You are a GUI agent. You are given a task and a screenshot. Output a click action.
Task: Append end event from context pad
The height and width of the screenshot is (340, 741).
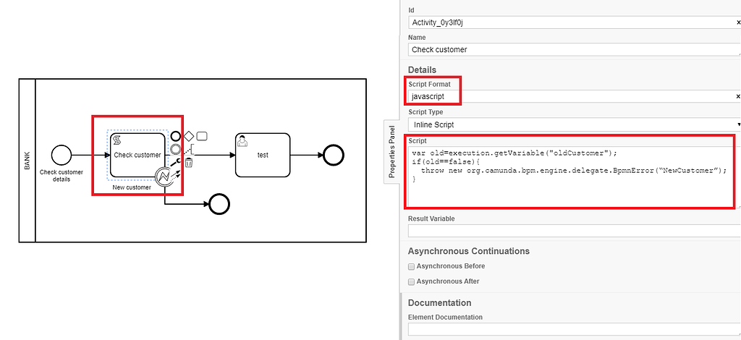coord(176,137)
